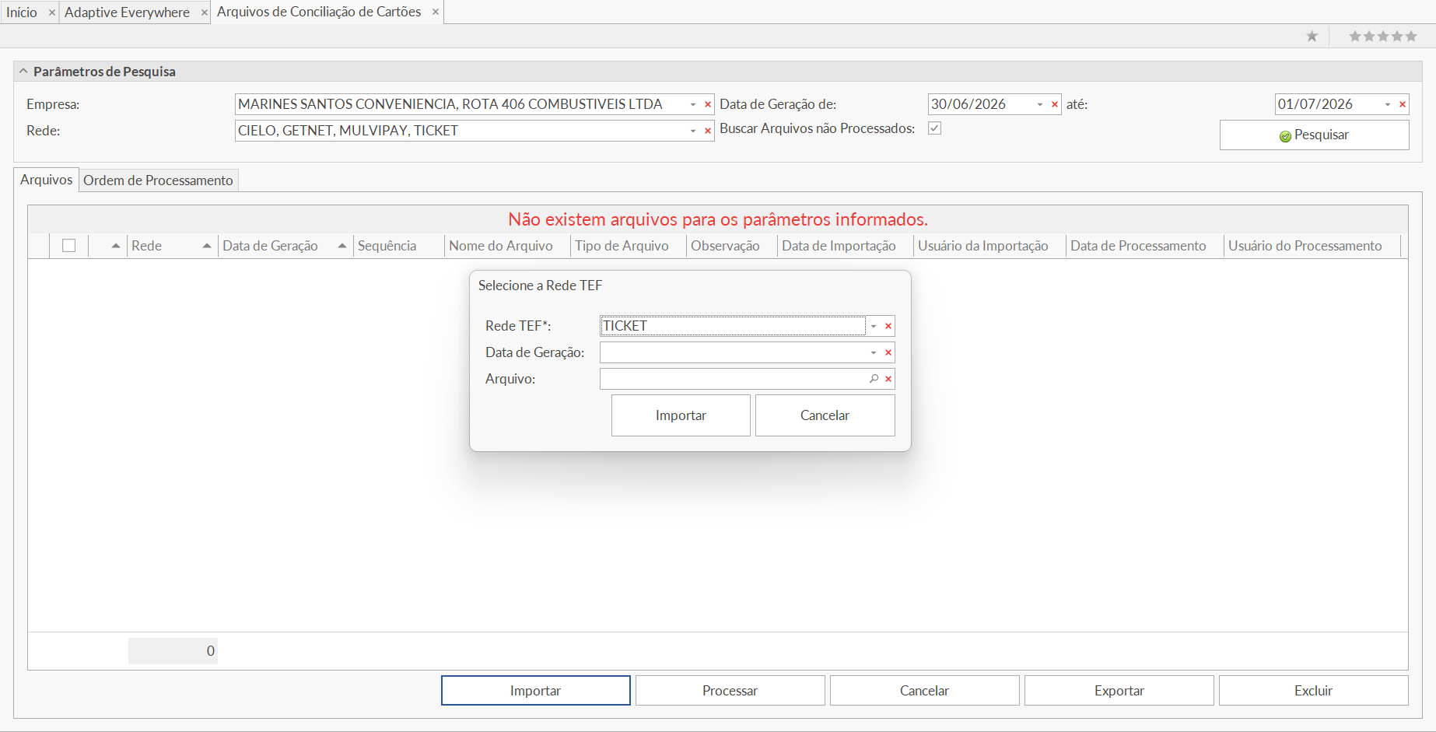
Task: Sort by Data de Geração column header
Action: [270, 246]
